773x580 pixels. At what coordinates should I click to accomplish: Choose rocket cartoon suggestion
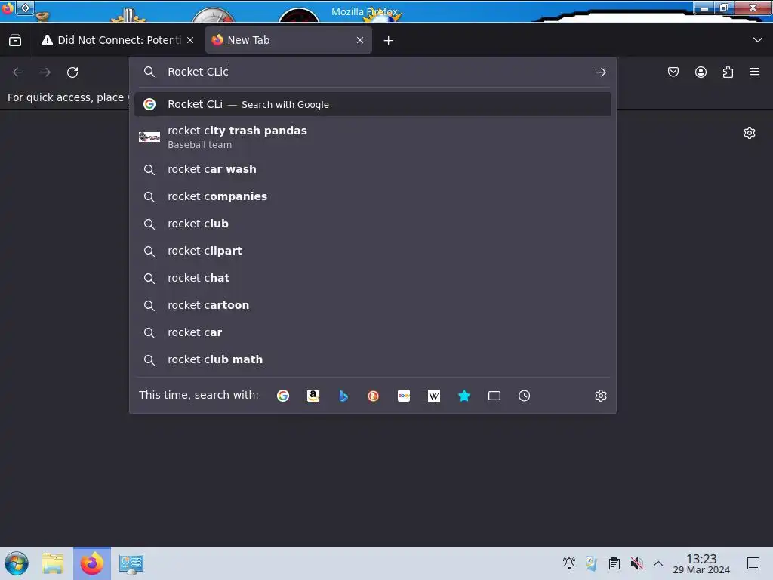[x=373, y=305]
